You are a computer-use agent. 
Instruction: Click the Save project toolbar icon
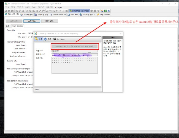click(x=12, y=11)
